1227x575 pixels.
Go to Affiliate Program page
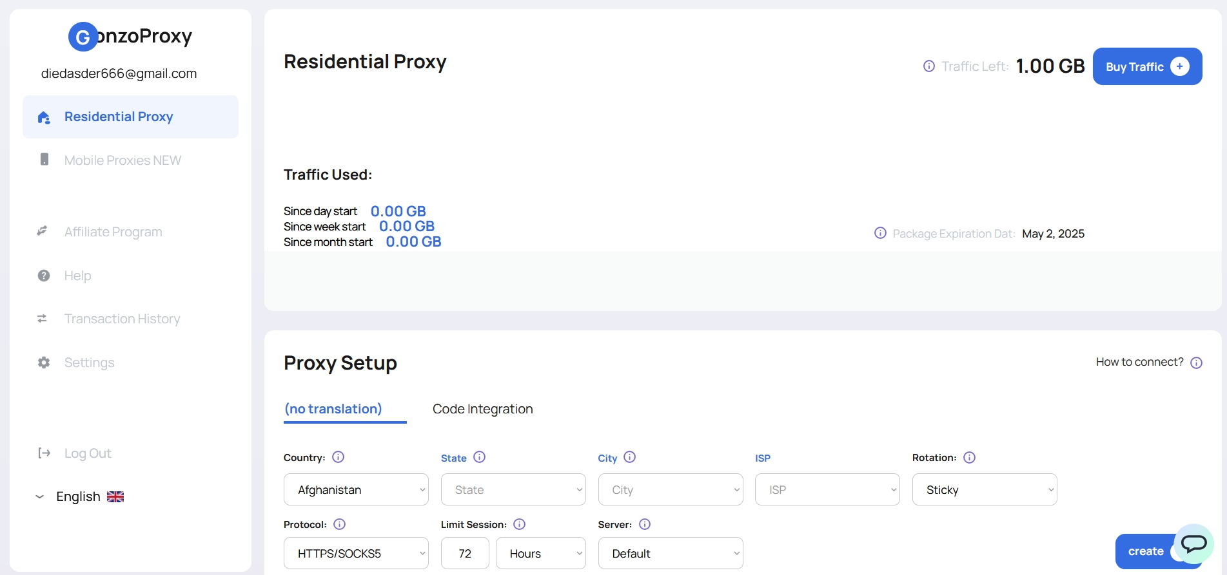click(x=113, y=232)
